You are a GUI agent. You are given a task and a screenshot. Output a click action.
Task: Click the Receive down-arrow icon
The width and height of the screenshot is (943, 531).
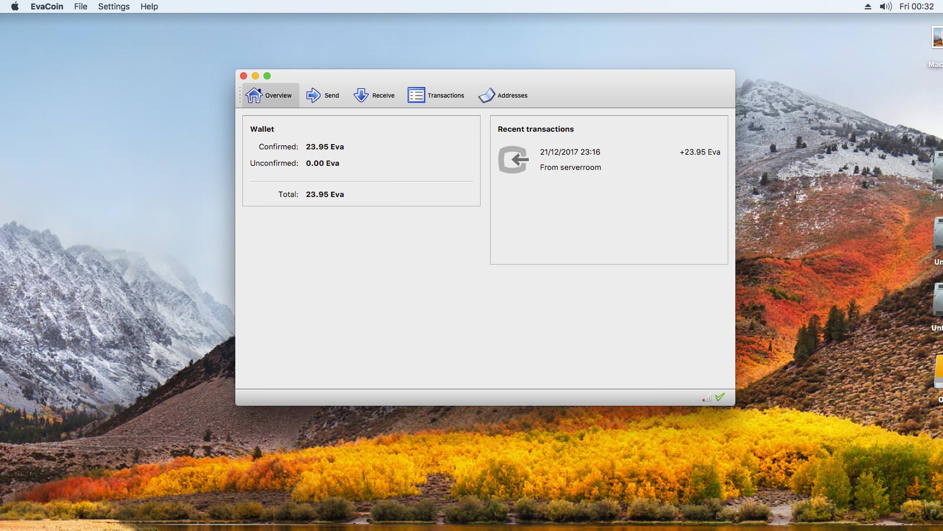tap(361, 95)
